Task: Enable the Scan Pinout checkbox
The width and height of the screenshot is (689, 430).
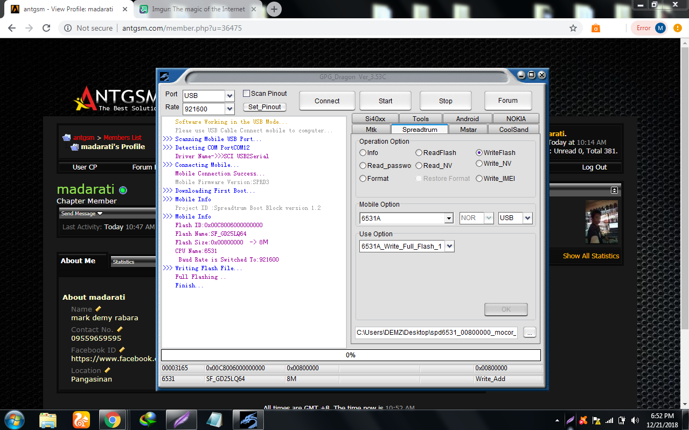Action: point(247,94)
